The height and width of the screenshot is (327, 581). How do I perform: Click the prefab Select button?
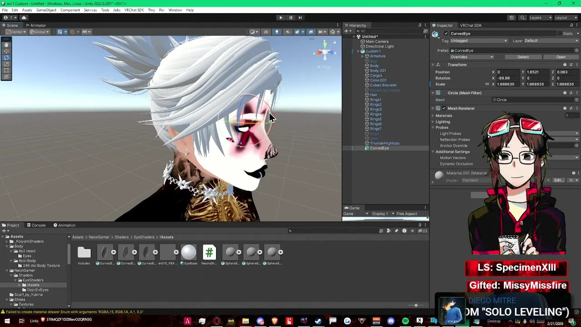click(523, 57)
